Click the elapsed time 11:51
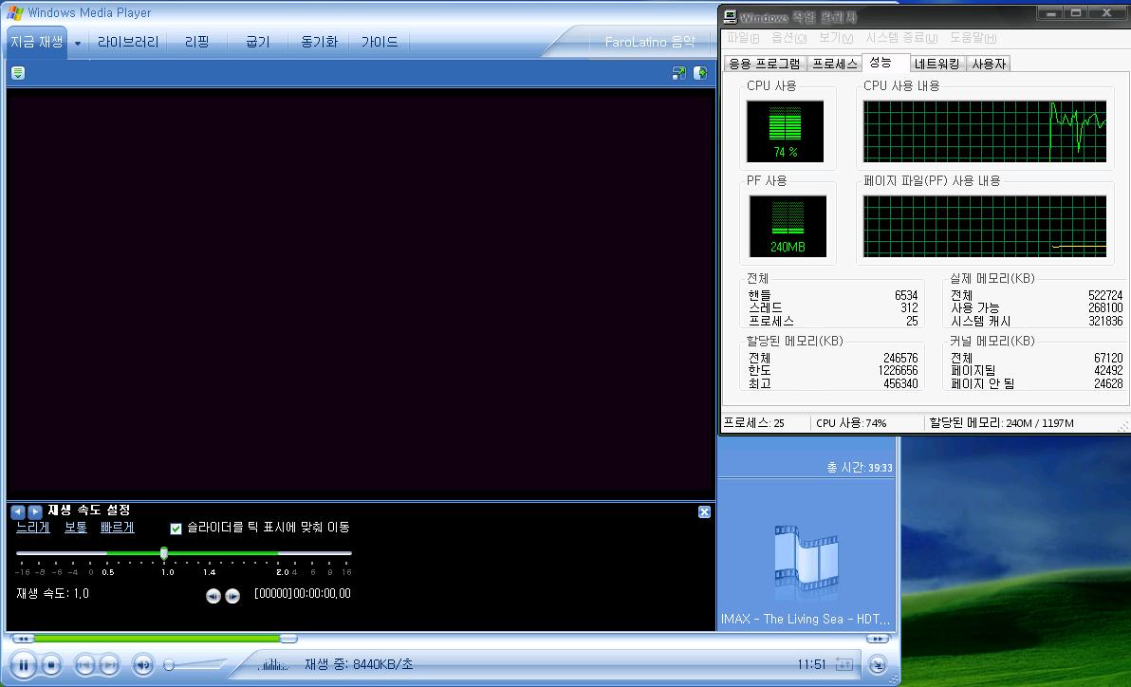The width and height of the screenshot is (1131, 687). click(811, 664)
